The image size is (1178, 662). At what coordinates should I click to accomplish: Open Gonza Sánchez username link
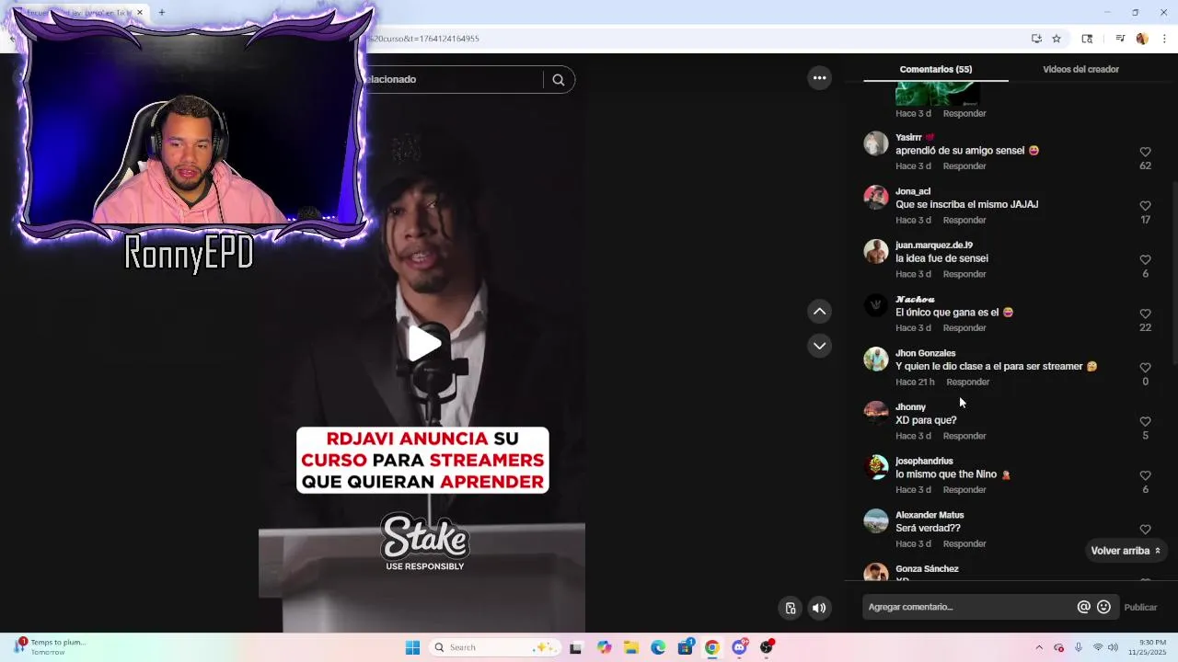[x=927, y=569]
